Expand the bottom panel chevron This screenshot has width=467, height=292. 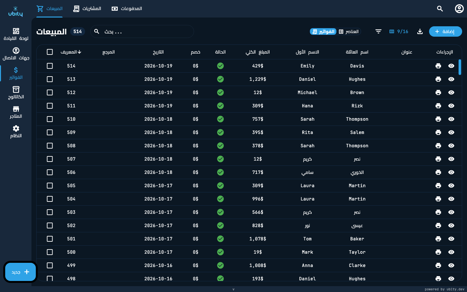point(233,289)
